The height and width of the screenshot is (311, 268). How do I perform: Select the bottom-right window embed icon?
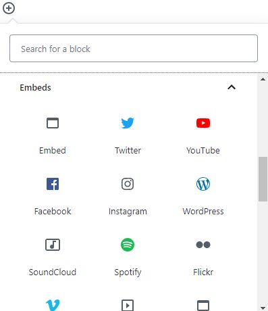tap(203, 306)
